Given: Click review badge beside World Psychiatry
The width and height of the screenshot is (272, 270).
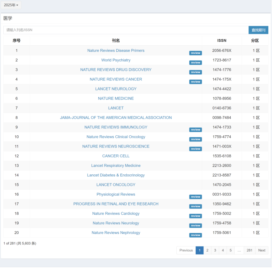Looking at the screenshot, I should [195, 63].
